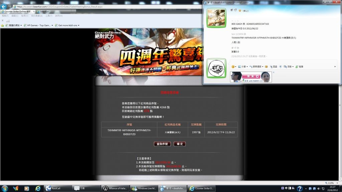Click the orange wink icon in Messenger toolbar
This screenshot has height=192, width=342.
tap(266, 67)
